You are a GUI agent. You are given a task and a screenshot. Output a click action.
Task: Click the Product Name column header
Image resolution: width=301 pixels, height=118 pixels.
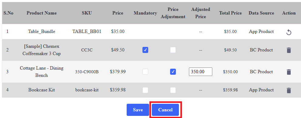[42, 13]
